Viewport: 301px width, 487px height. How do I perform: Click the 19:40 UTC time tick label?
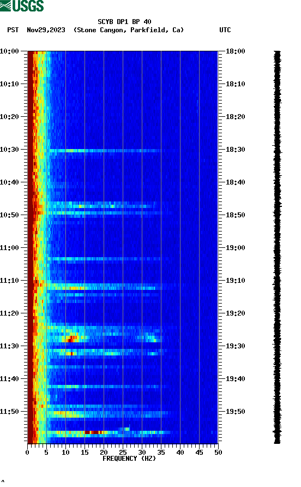pyautogui.click(x=235, y=379)
